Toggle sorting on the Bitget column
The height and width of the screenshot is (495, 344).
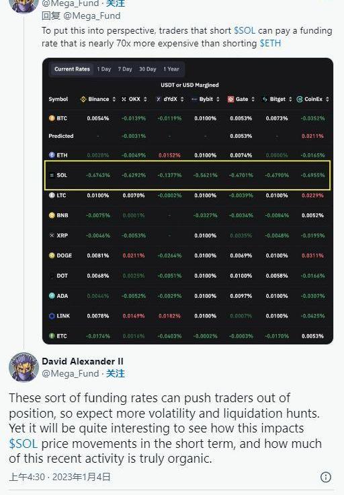[x=290, y=99]
